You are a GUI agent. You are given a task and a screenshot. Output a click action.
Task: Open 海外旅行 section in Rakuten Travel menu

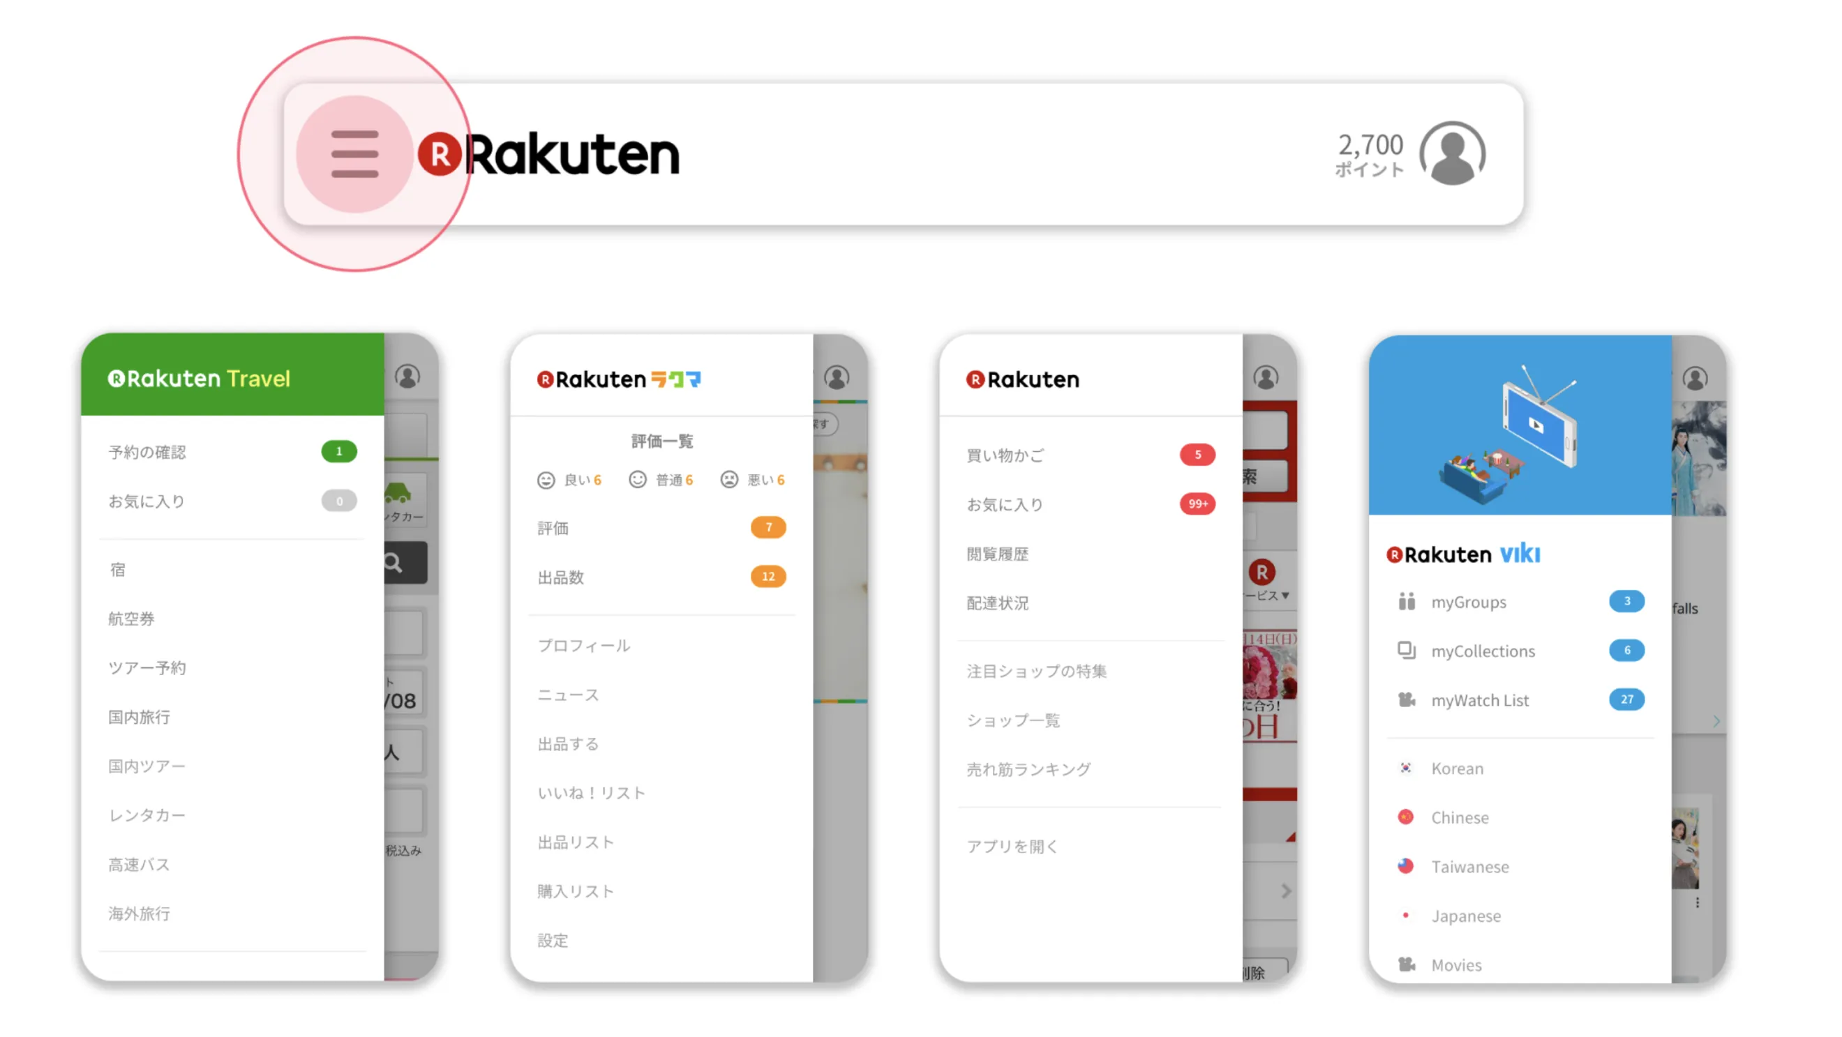point(138,913)
